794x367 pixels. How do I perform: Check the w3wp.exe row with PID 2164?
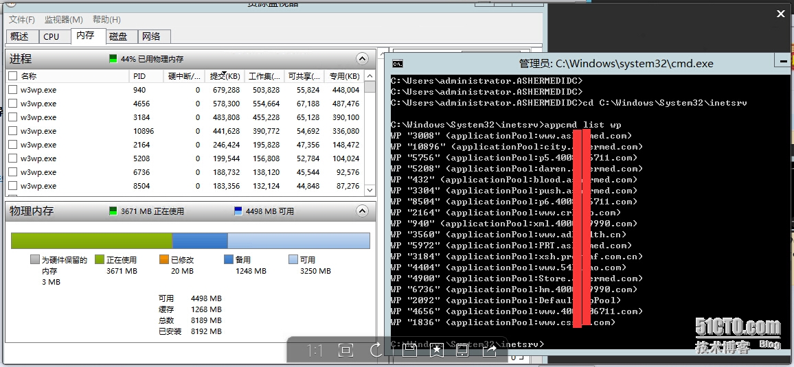click(x=12, y=145)
